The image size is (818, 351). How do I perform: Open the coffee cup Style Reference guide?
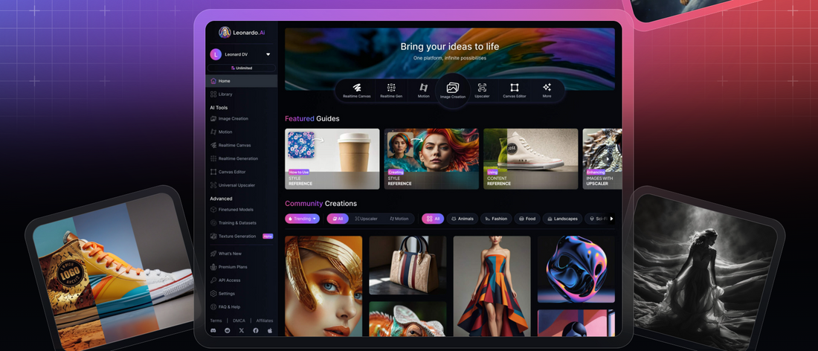pyautogui.click(x=332, y=158)
